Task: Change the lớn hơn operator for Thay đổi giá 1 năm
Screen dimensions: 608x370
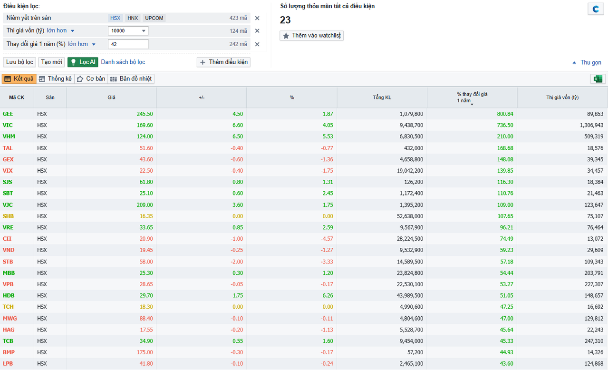Action: pyautogui.click(x=82, y=44)
